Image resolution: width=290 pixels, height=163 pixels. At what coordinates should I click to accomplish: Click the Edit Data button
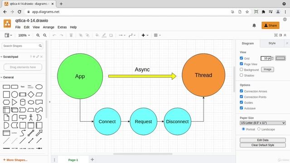point(263,140)
